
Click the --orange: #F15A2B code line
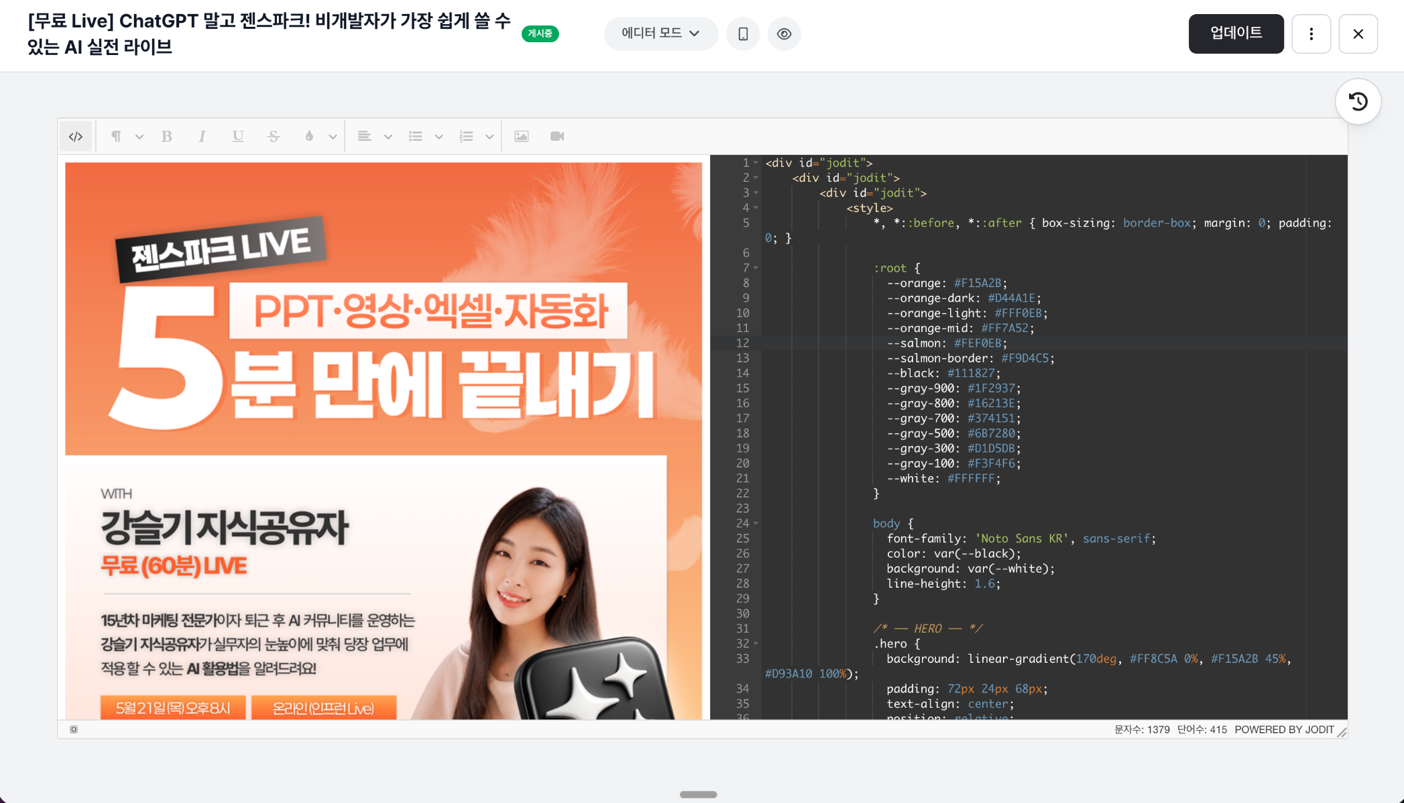[x=947, y=283]
